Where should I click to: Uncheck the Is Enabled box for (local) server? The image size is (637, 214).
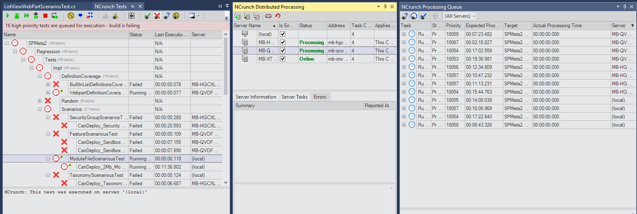point(282,34)
